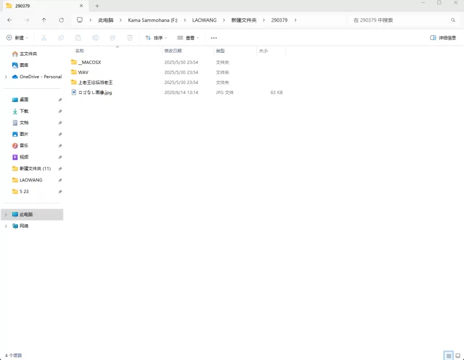Click the 63 KB size cell
Screen dimensions: 464x360
coord(277,93)
